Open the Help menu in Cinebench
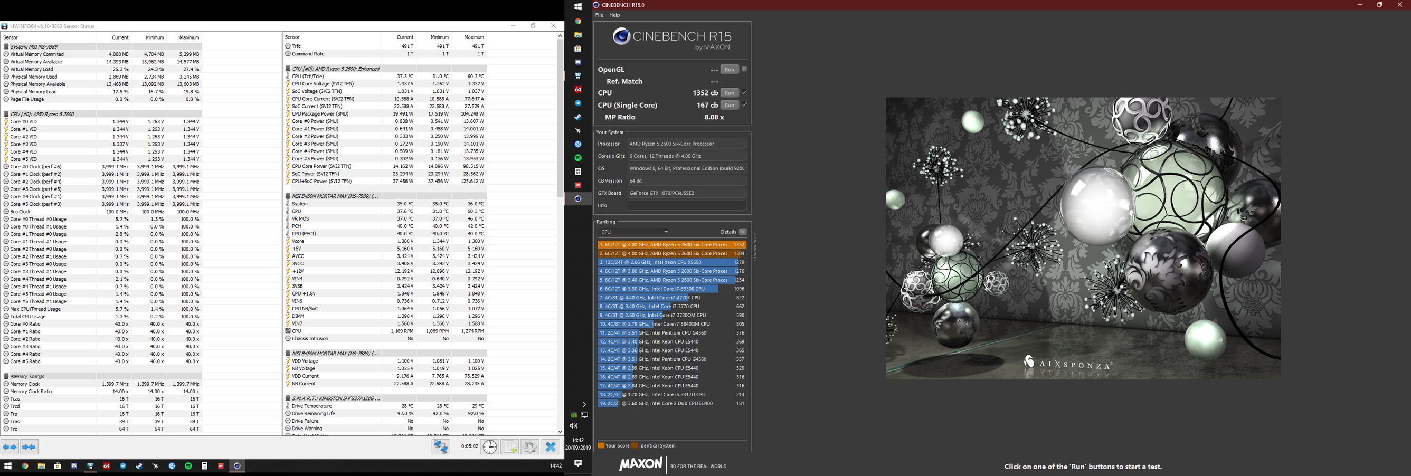The width and height of the screenshot is (1411, 476). pos(614,15)
